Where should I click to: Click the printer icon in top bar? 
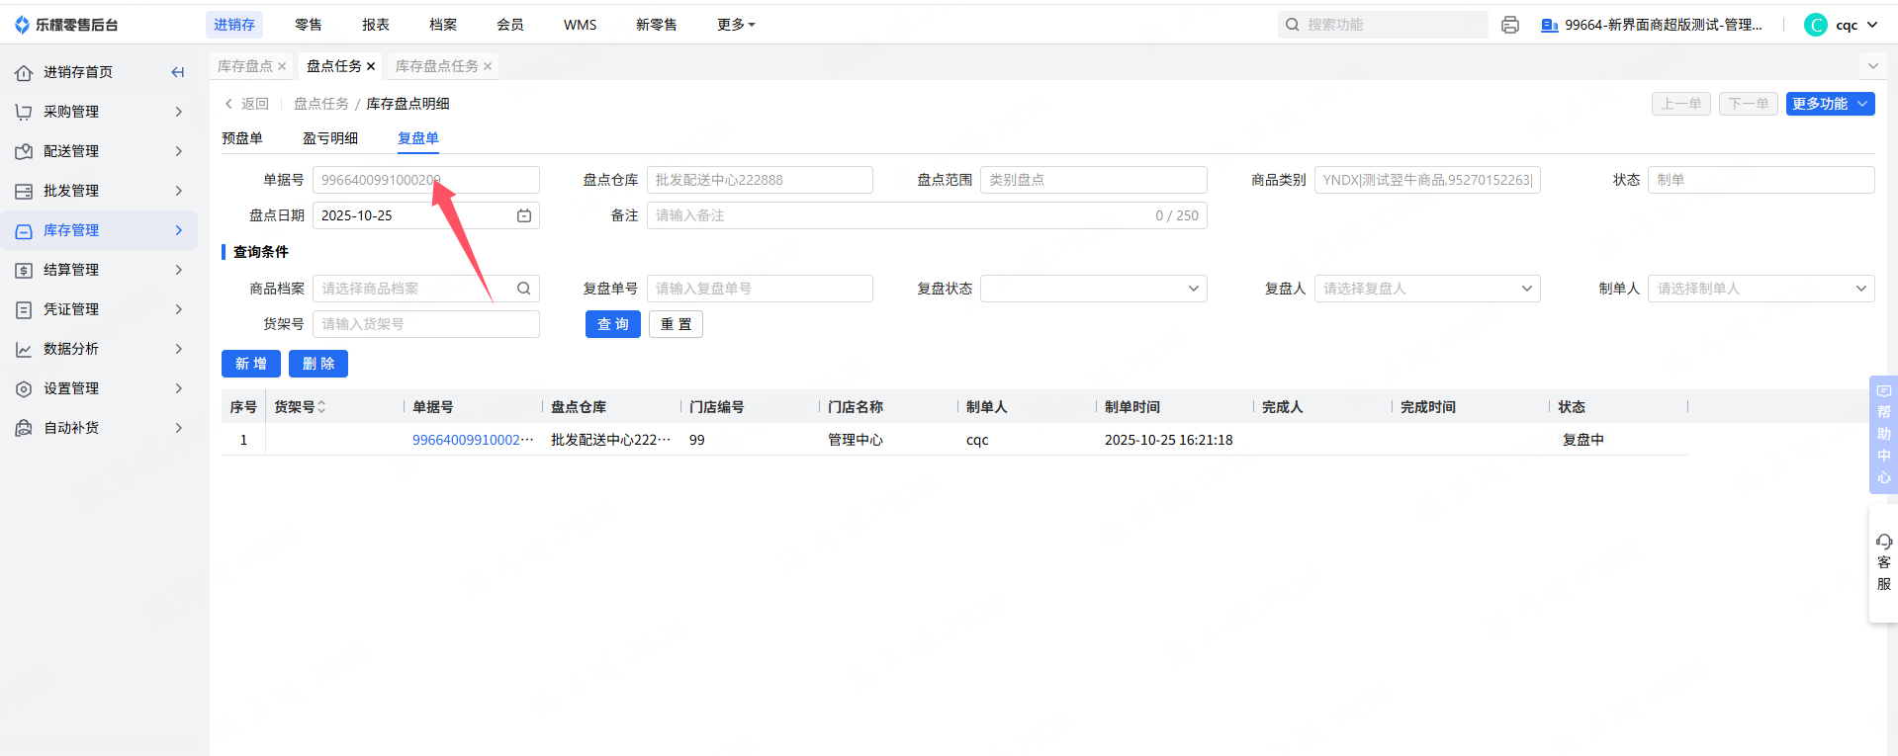[1509, 25]
